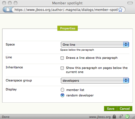Enable 'Draws a line above this paragraph'
This screenshot has height=119, width=135.
pos(62,58)
